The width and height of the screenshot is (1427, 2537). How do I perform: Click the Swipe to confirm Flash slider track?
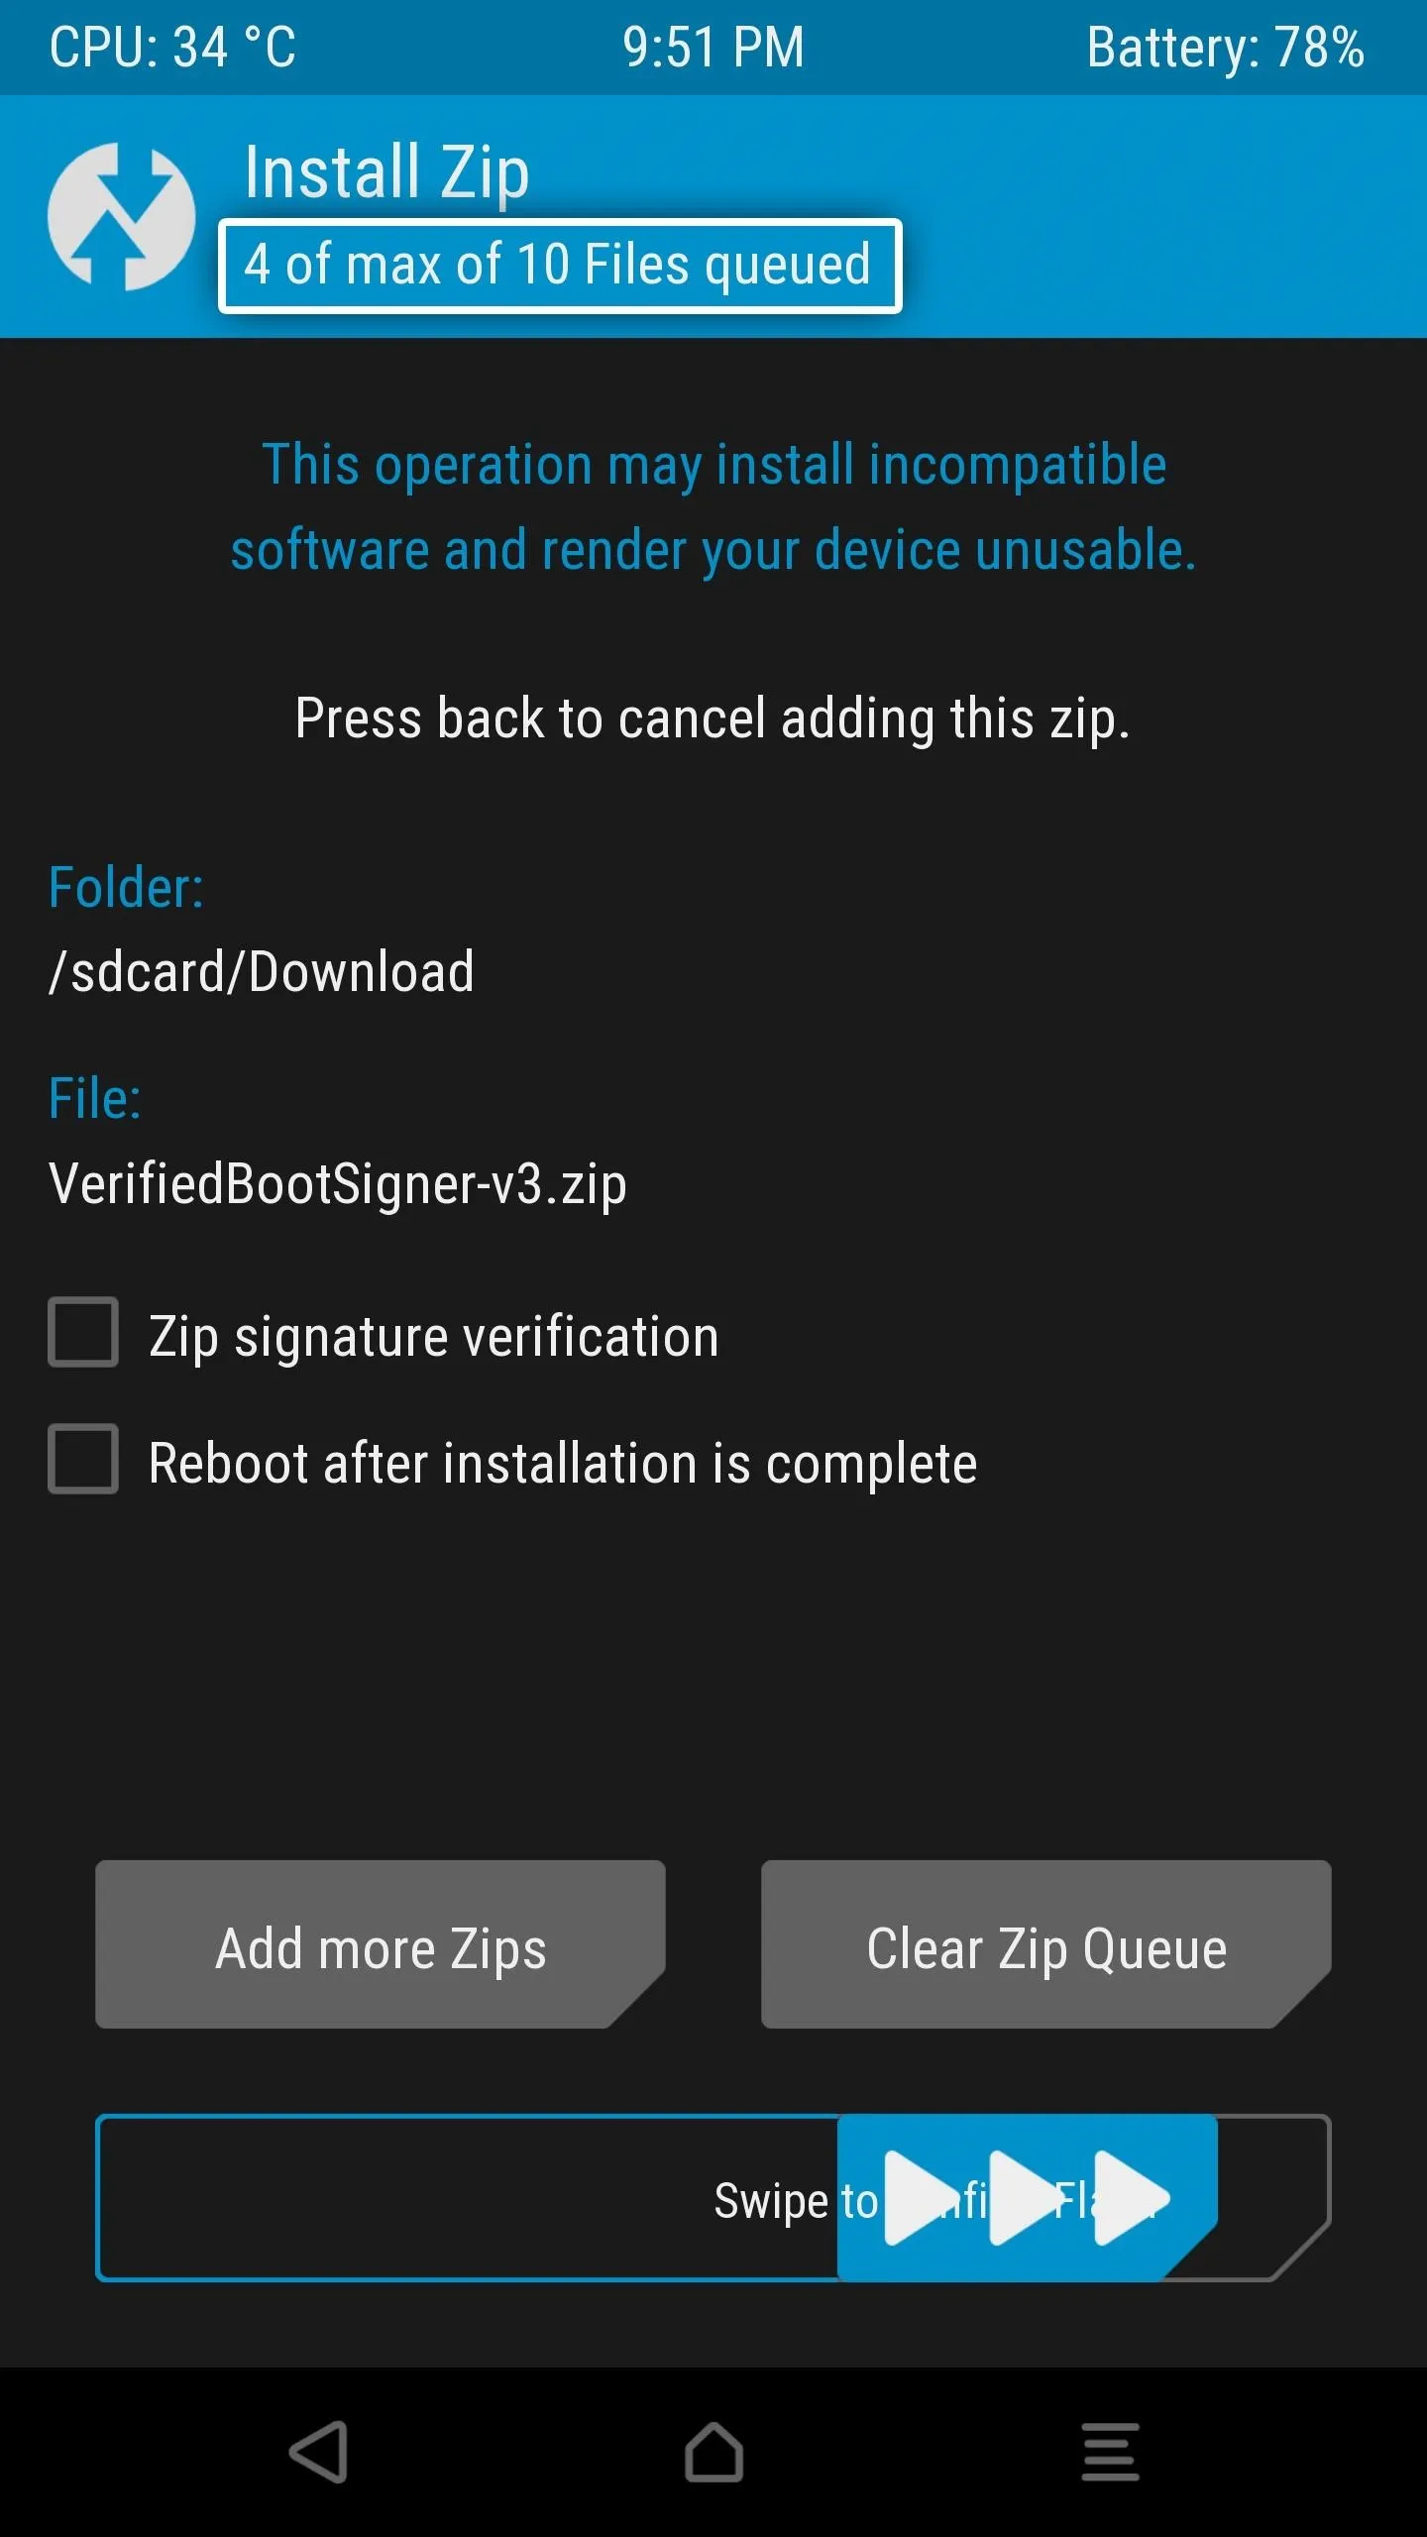(713, 2198)
